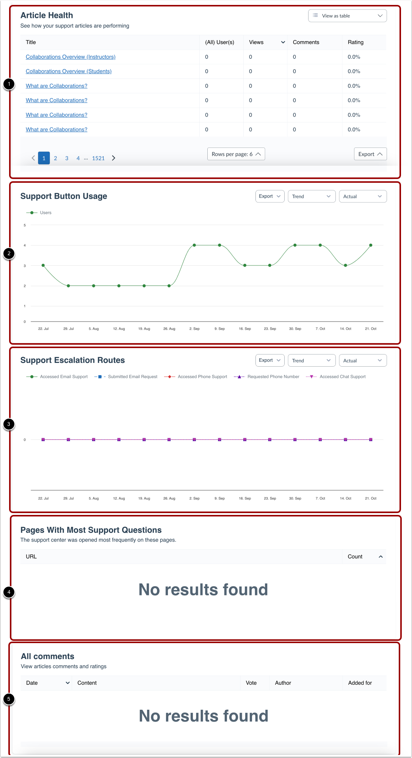Screen dimensions: 412x758
Task: Toggle Accessed Phone Support legend series
Action: coord(196,377)
